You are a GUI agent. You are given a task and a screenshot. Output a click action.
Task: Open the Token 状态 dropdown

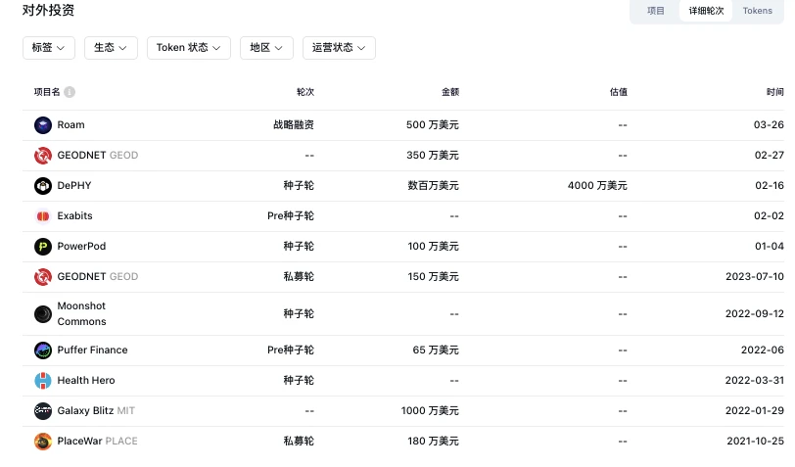pos(189,48)
